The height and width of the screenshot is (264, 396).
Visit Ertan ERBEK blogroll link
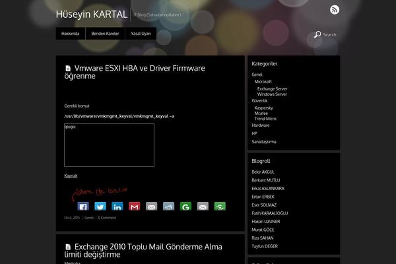263,197
